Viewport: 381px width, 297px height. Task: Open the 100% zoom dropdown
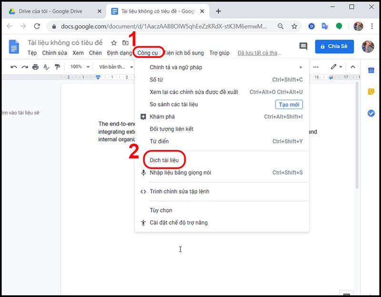click(x=80, y=67)
